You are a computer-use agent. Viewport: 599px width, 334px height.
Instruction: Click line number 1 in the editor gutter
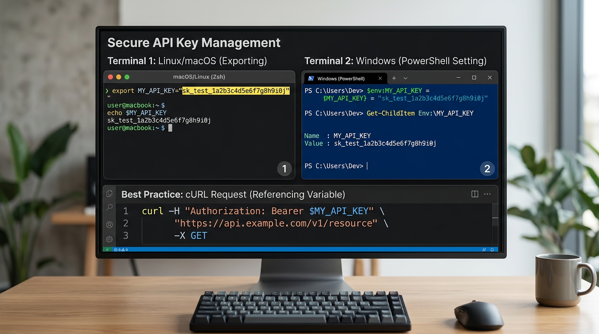click(x=126, y=211)
